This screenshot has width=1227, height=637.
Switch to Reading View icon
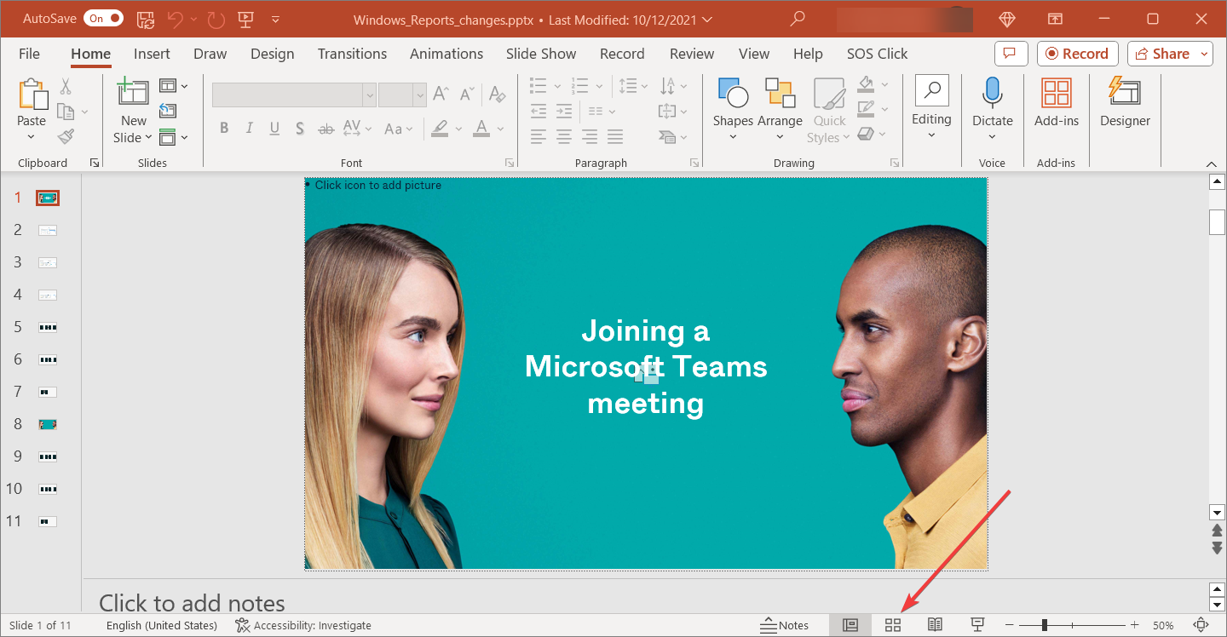point(935,625)
